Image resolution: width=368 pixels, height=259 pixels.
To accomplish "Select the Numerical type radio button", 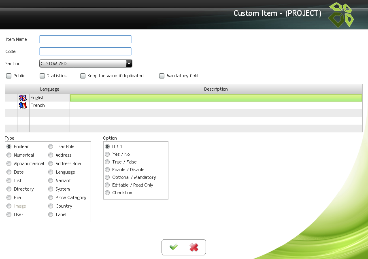I will point(9,155).
